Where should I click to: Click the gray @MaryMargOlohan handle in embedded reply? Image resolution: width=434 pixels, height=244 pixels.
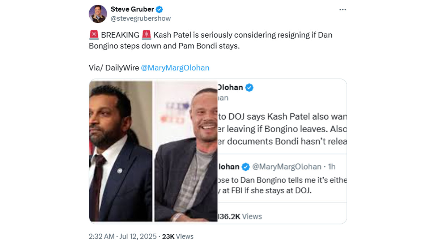286,167
